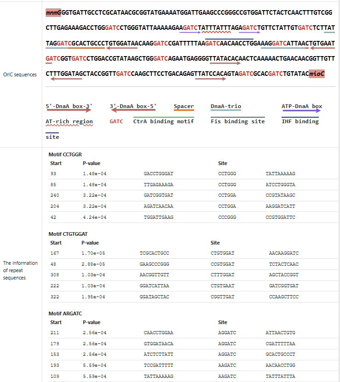The image size is (340, 382).
Task: Click start value 42
Action: coord(53,217)
